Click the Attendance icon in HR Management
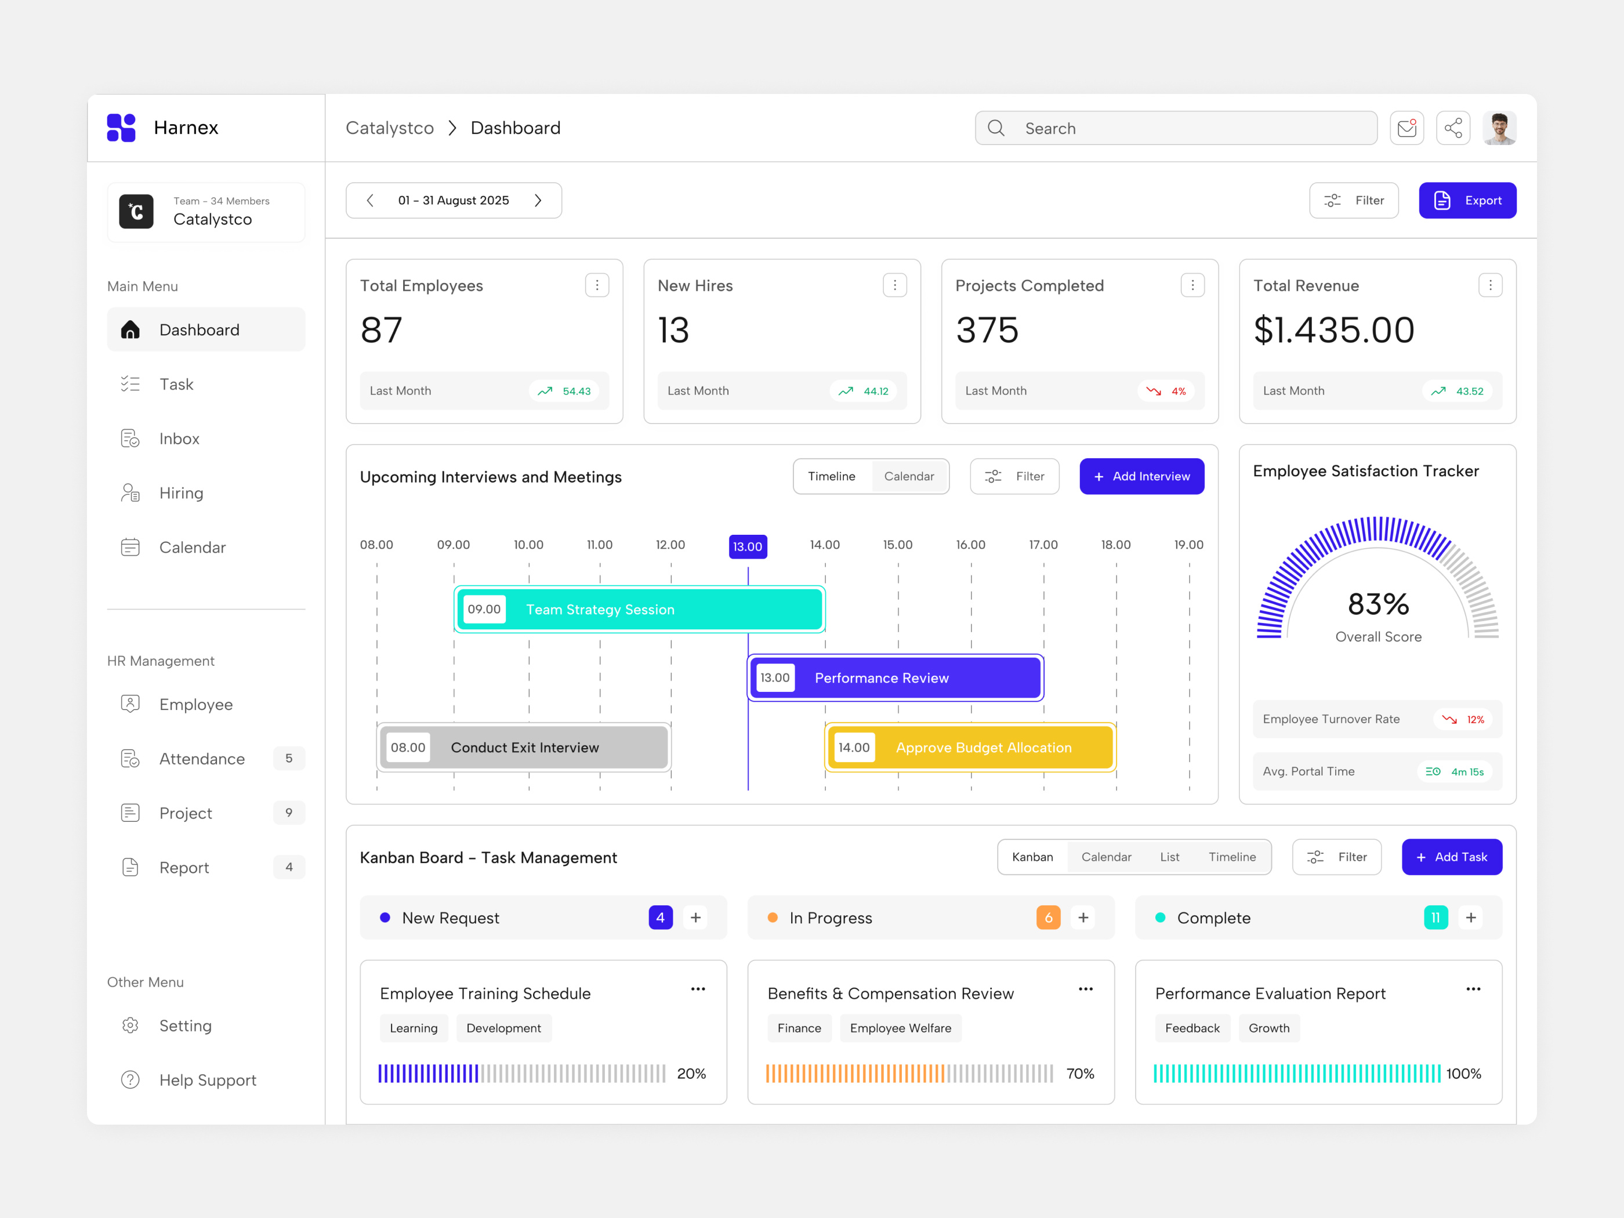This screenshot has width=1624, height=1218. tap(130, 759)
